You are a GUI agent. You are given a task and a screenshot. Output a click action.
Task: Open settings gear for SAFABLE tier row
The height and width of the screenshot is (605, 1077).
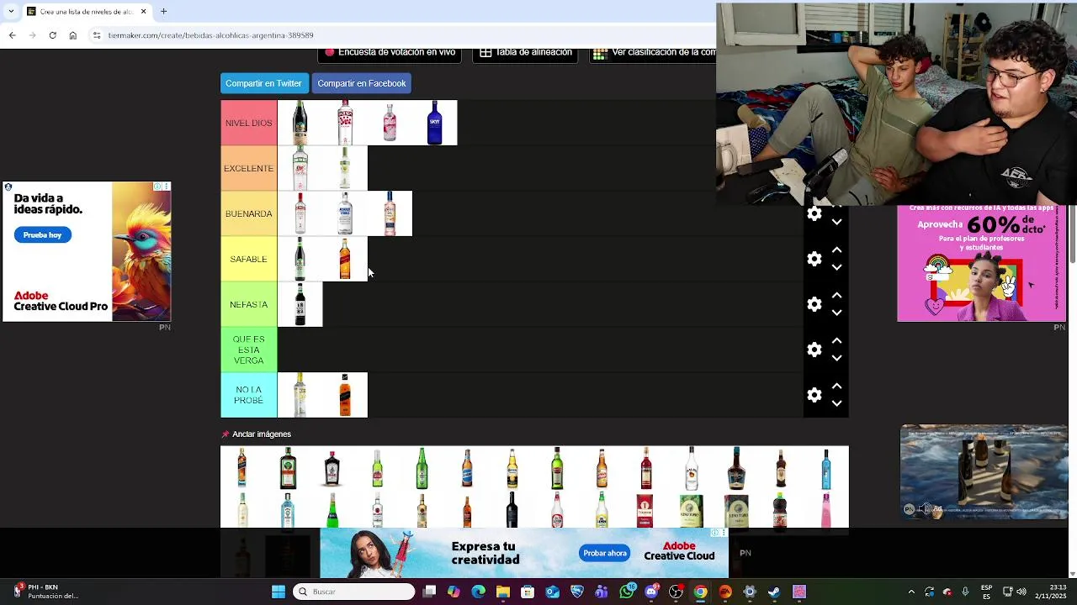coord(814,259)
